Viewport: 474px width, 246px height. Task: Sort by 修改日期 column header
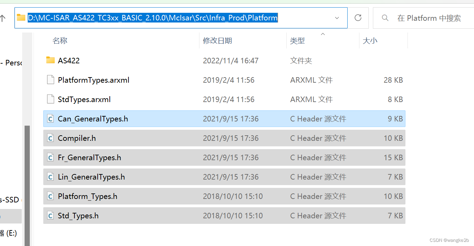[x=217, y=40]
